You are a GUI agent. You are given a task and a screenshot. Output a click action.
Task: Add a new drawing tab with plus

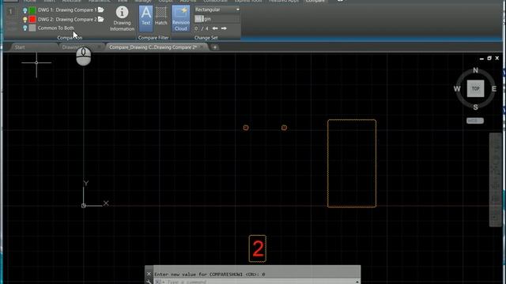tap(215, 47)
